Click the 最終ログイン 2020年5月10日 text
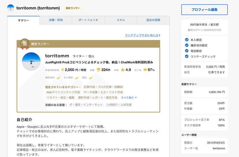239x157 pixels. (x=204, y=30)
